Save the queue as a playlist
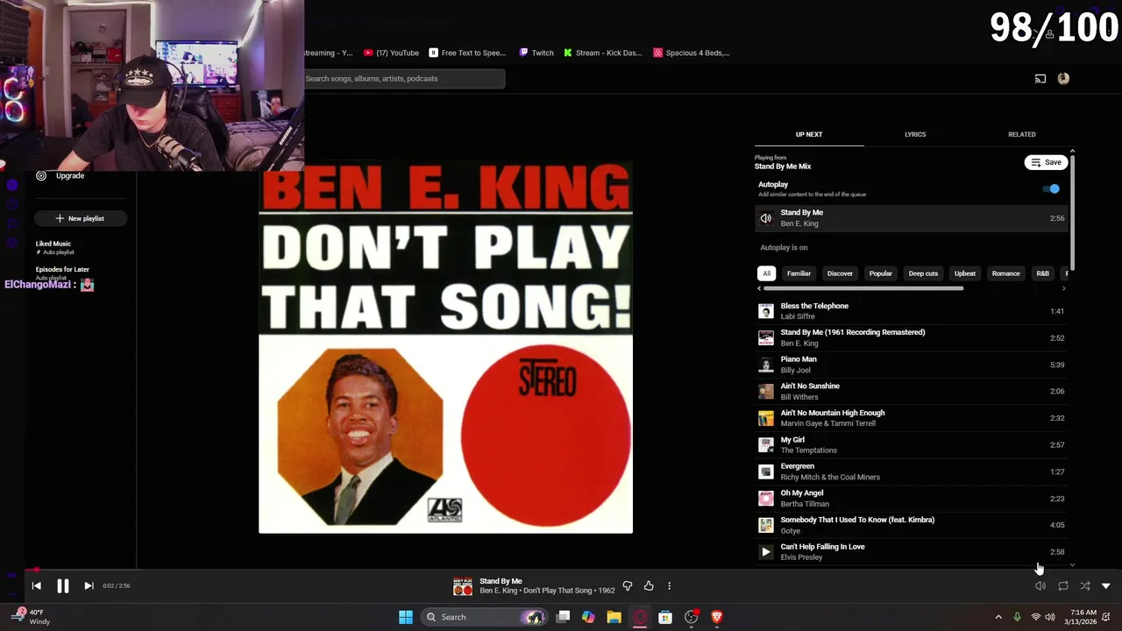1122x631 pixels. [x=1046, y=162]
